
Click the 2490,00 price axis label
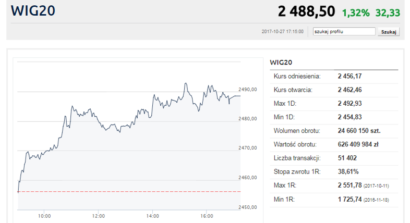tap(247, 90)
